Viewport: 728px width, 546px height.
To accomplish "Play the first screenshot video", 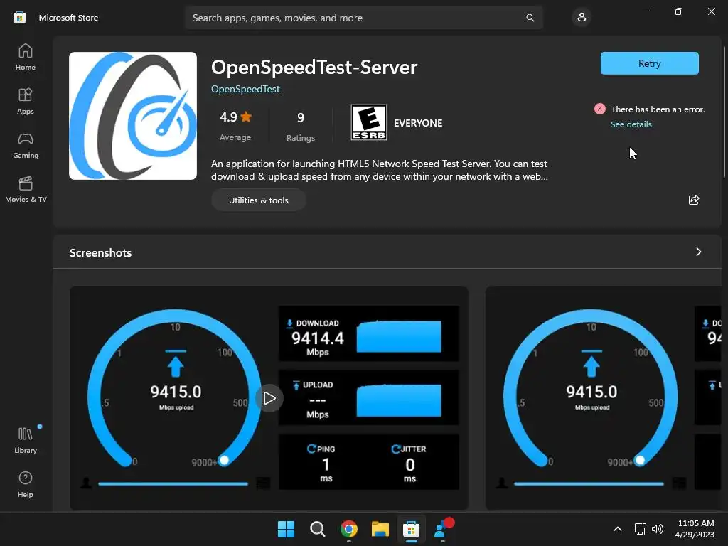I will coord(269,398).
